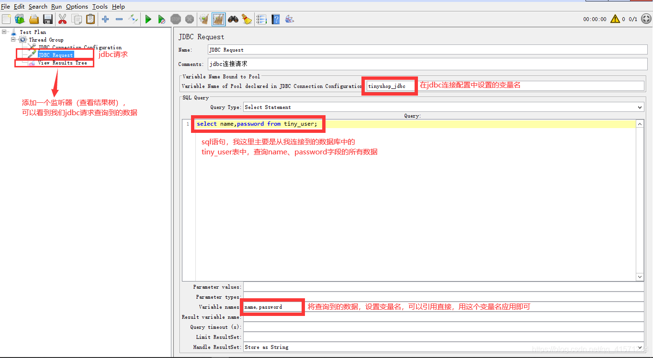Open the Function Helper list icon

(x=261, y=19)
